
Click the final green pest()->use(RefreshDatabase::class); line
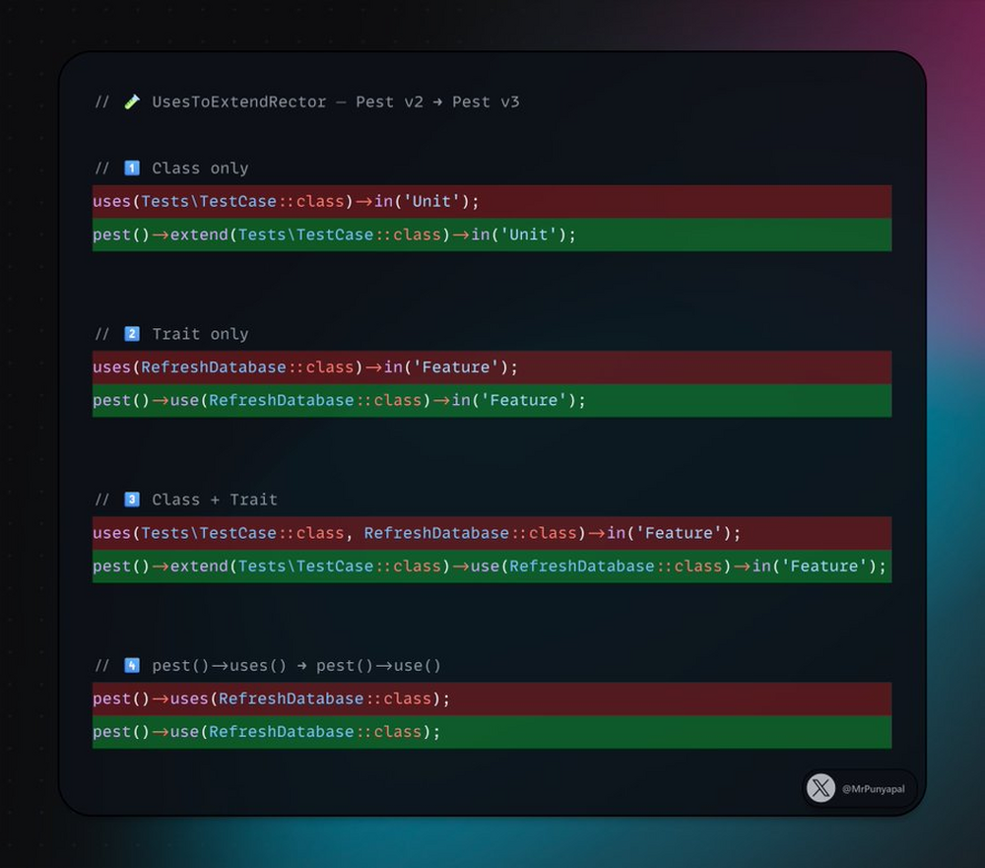pyautogui.click(x=266, y=732)
